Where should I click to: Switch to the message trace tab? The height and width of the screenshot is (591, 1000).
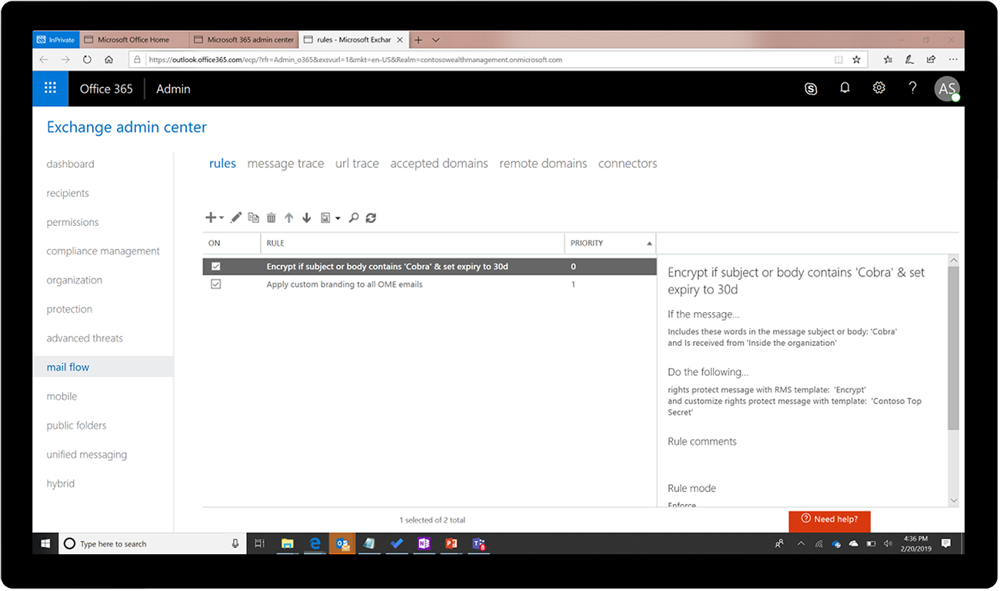(x=285, y=163)
